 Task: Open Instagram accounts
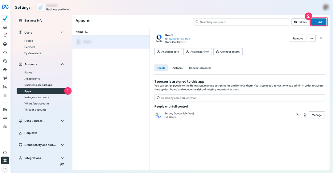point(36,97)
